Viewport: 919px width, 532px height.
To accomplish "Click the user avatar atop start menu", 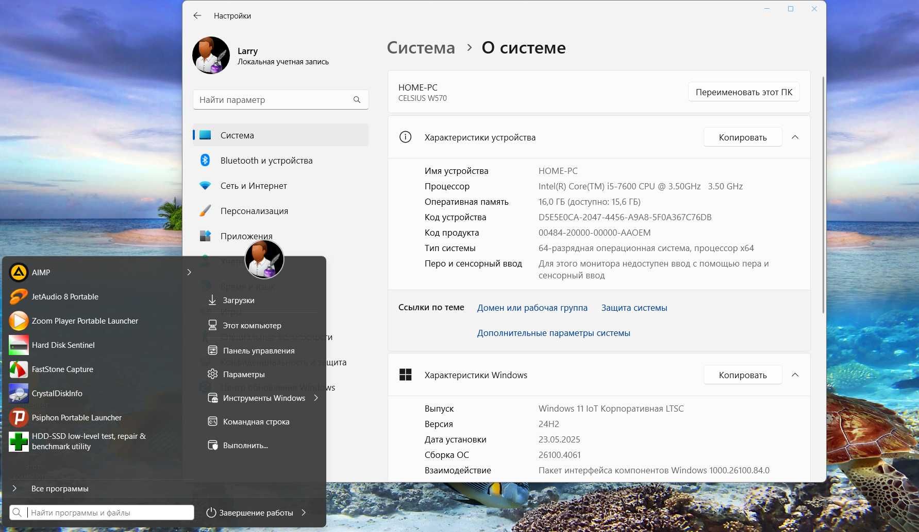I will tap(264, 259).
